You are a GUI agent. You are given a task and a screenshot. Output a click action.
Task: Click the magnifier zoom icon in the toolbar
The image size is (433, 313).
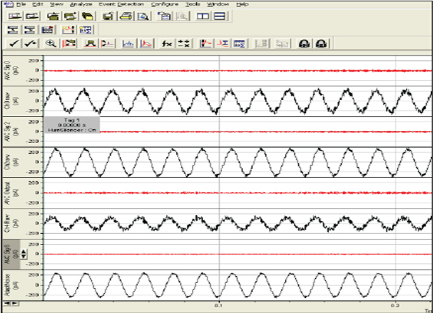pyautogui.click(x=50, y=44)
